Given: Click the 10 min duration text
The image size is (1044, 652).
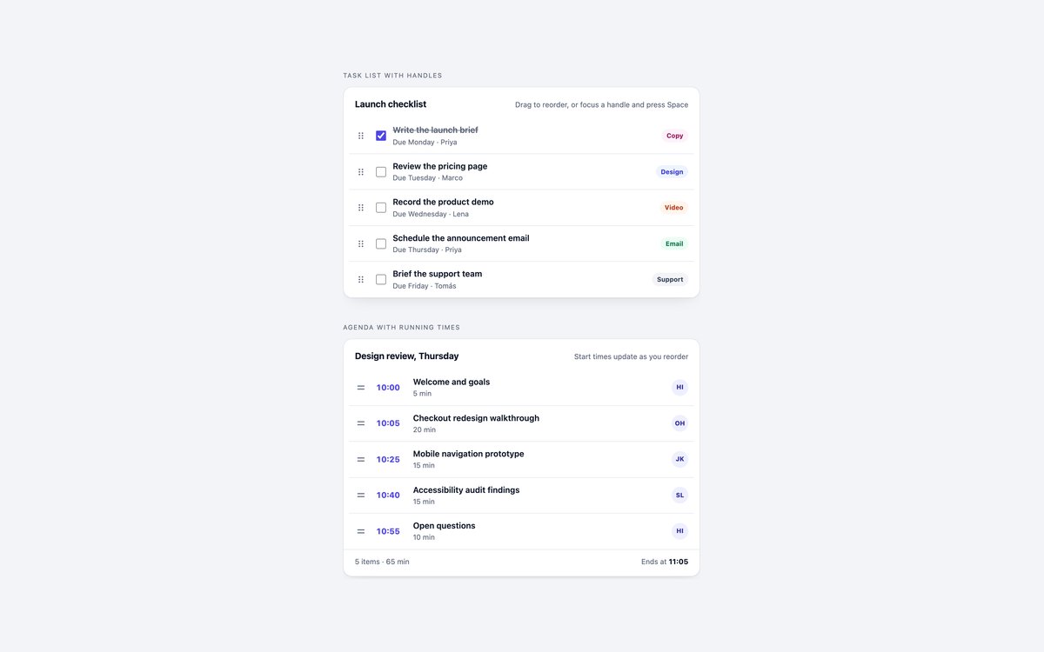Looking at the screenshot, I should [x=424, y=537].
